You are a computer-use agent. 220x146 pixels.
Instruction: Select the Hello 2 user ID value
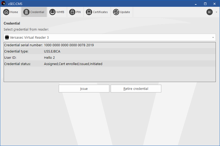pyautogui.click(x=49, y=58)
